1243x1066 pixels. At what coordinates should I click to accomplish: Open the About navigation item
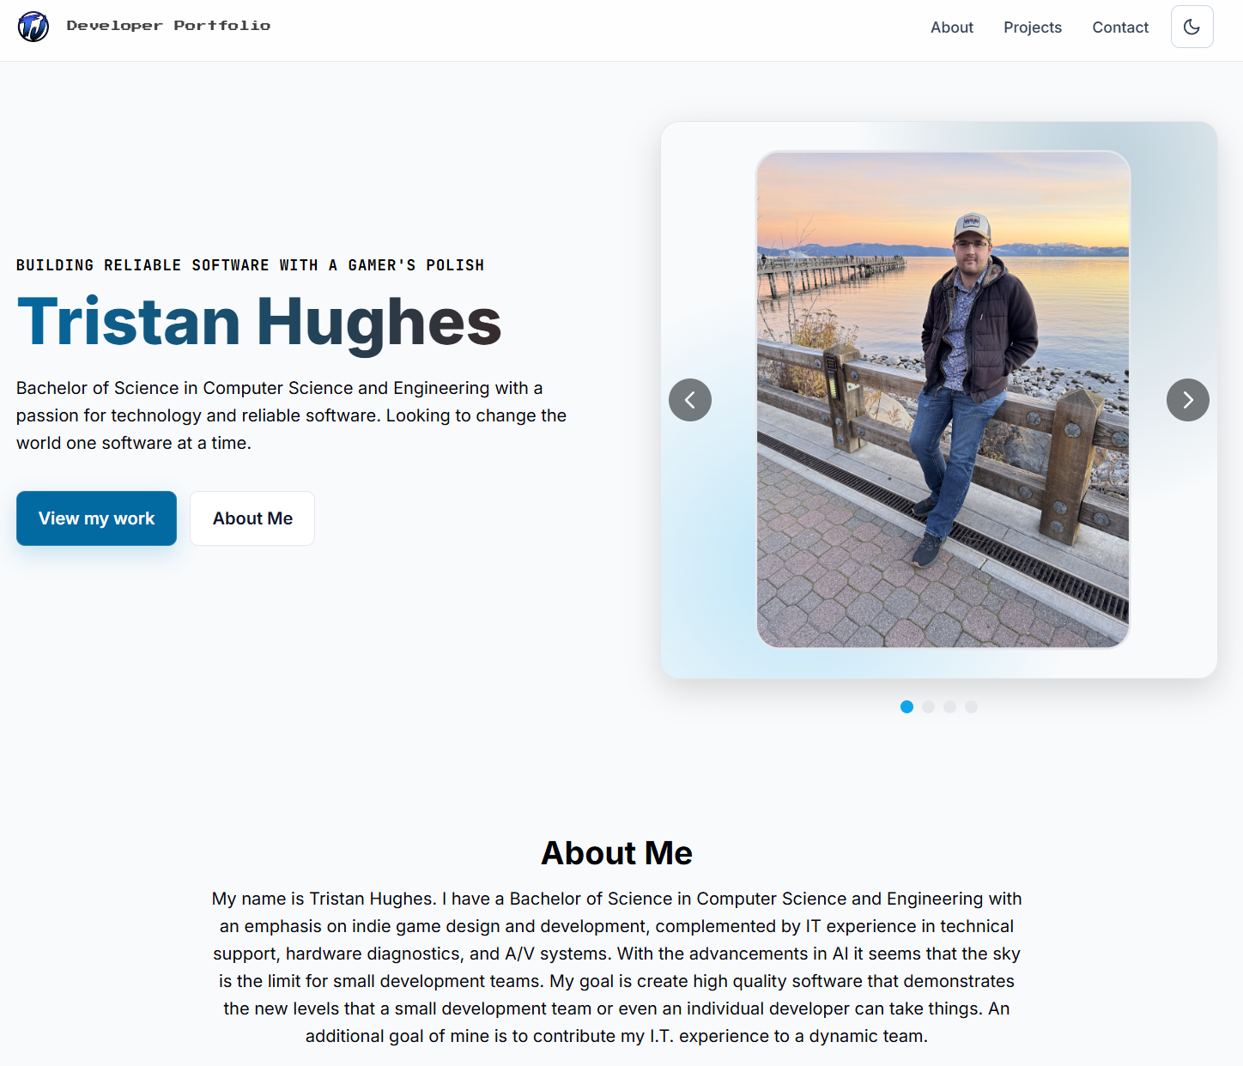coord(951,27)
